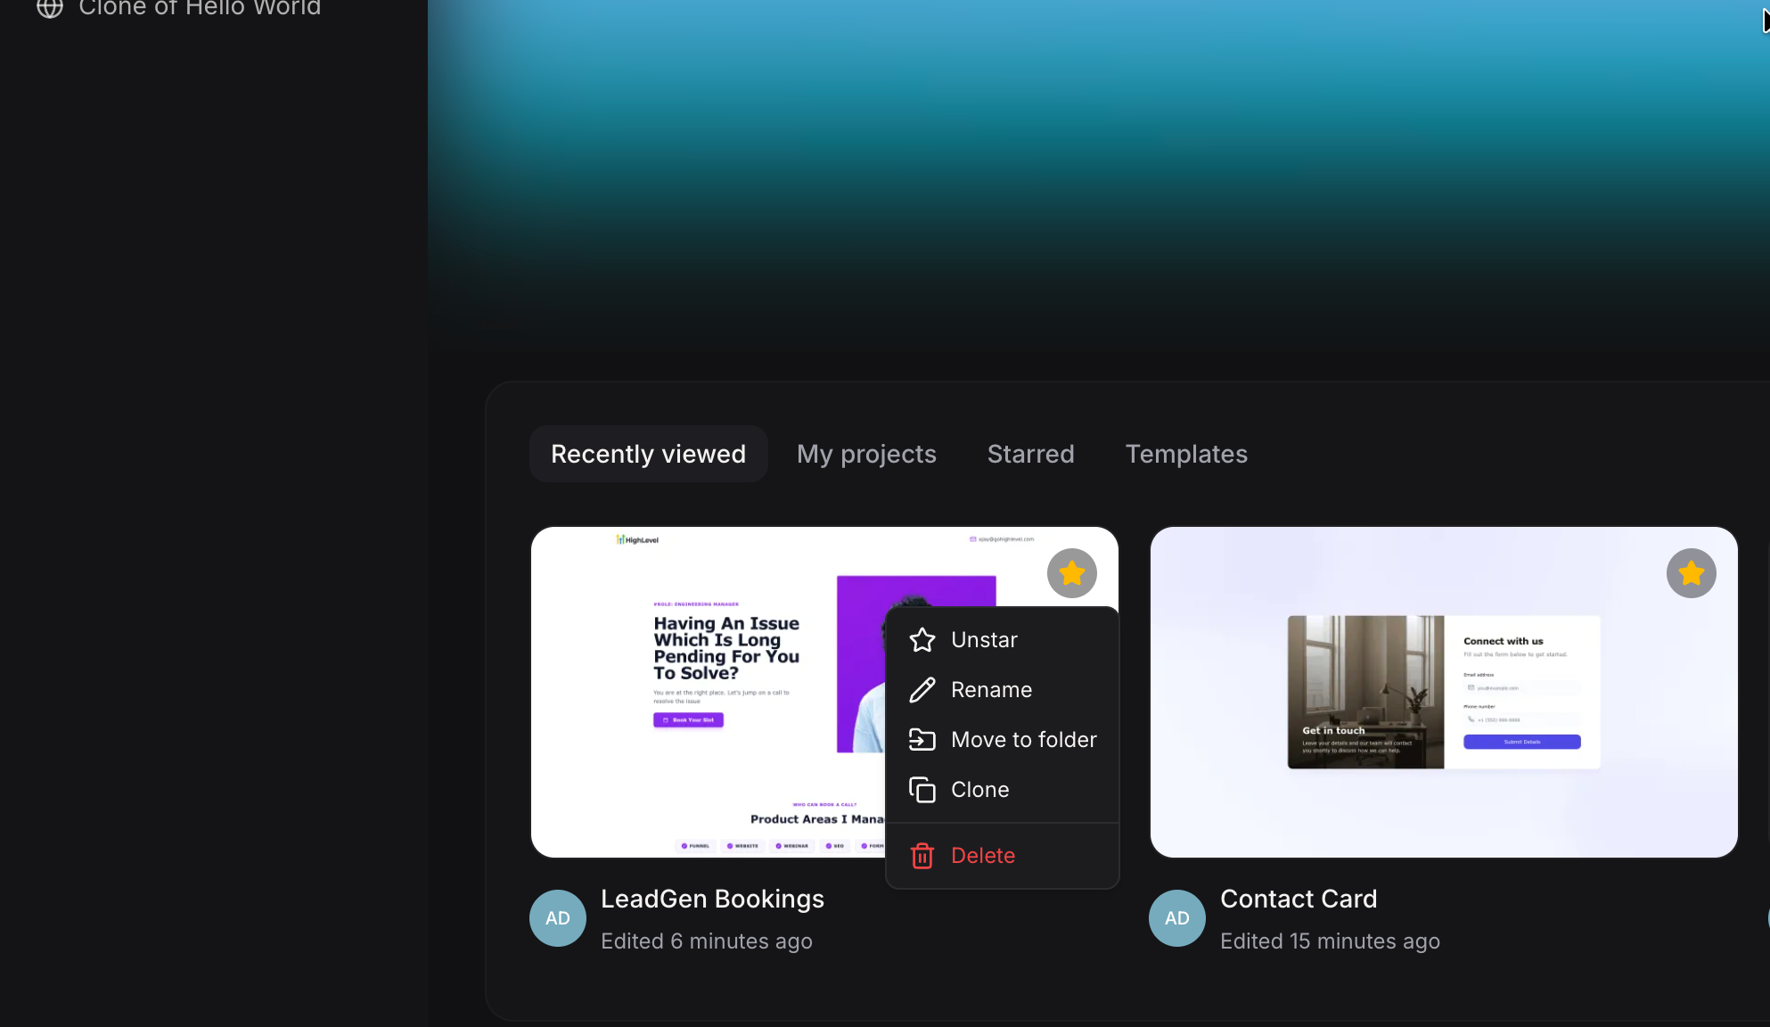Open the Starred tab

[x=1030, y=454]
